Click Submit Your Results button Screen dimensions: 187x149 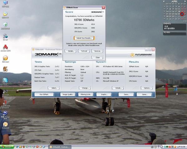(84, 38)
